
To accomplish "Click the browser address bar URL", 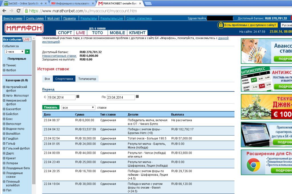I will pos(83,11).
